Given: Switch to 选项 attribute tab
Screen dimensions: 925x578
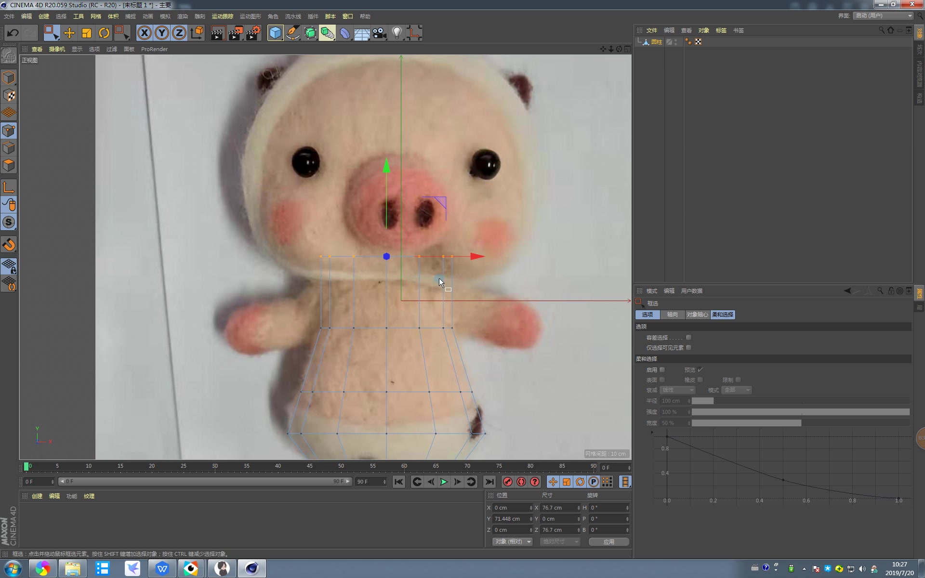Looking at the screenshot, I should (647, 315).
